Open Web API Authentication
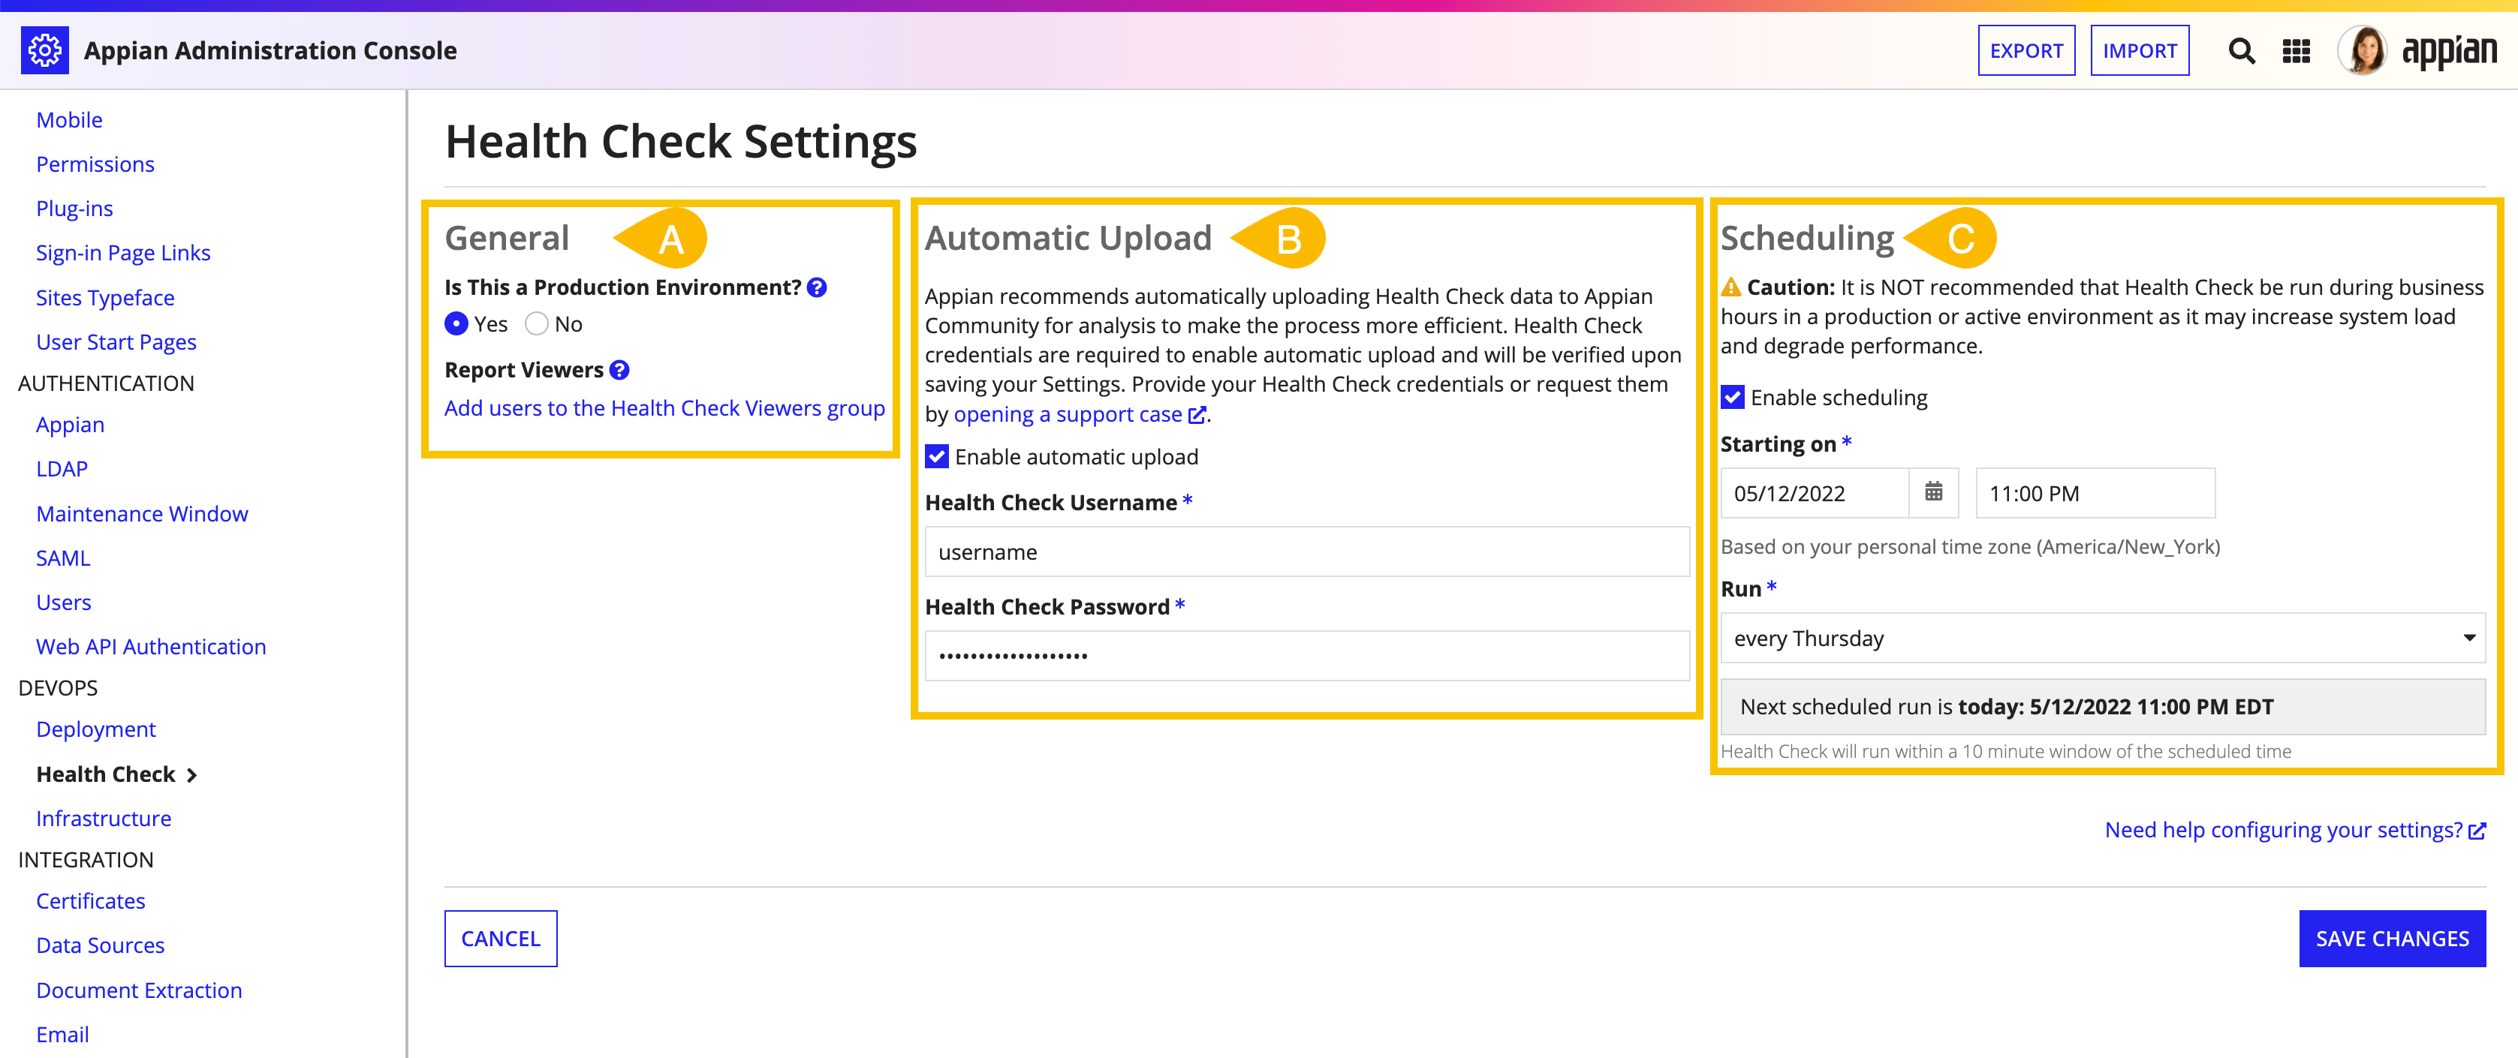This screenshot has width=2518, height=1058. pyautogui.click(x=151, y=647)
